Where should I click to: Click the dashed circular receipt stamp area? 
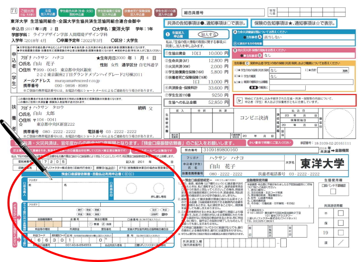tap(339, 123)
